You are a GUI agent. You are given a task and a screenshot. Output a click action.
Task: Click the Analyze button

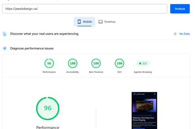(180, 9)
